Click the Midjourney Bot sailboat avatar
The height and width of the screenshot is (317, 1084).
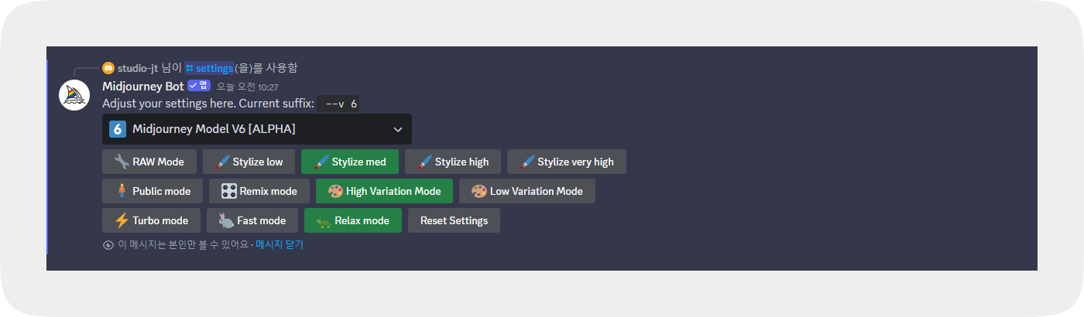coord(74,94)
